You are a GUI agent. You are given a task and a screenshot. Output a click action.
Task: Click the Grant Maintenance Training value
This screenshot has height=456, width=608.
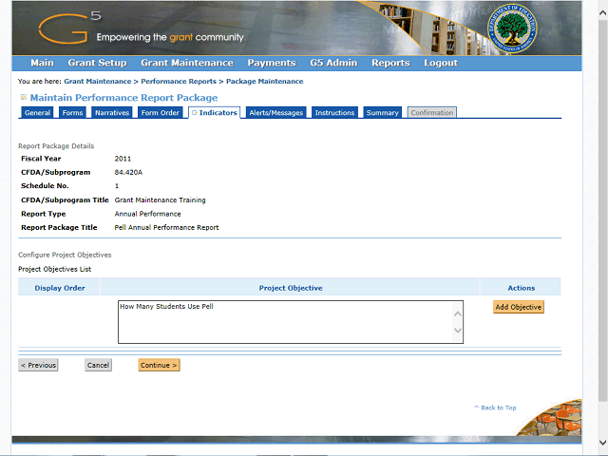coord(161,200)
